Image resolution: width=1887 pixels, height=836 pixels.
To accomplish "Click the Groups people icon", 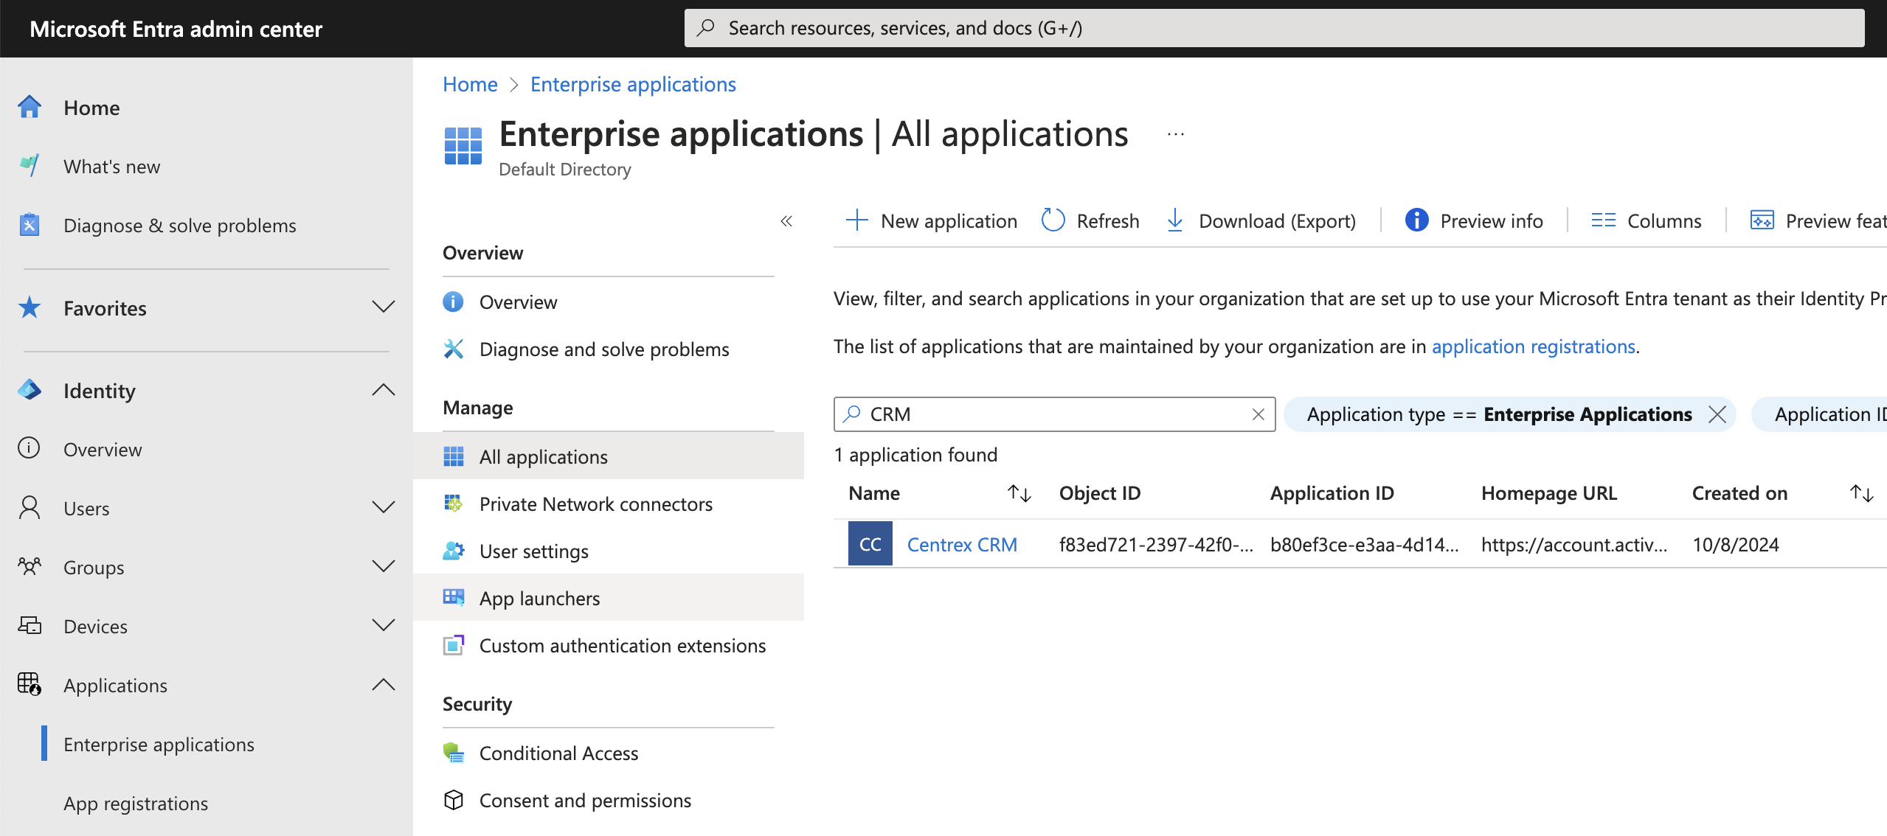I will point(30,567).
